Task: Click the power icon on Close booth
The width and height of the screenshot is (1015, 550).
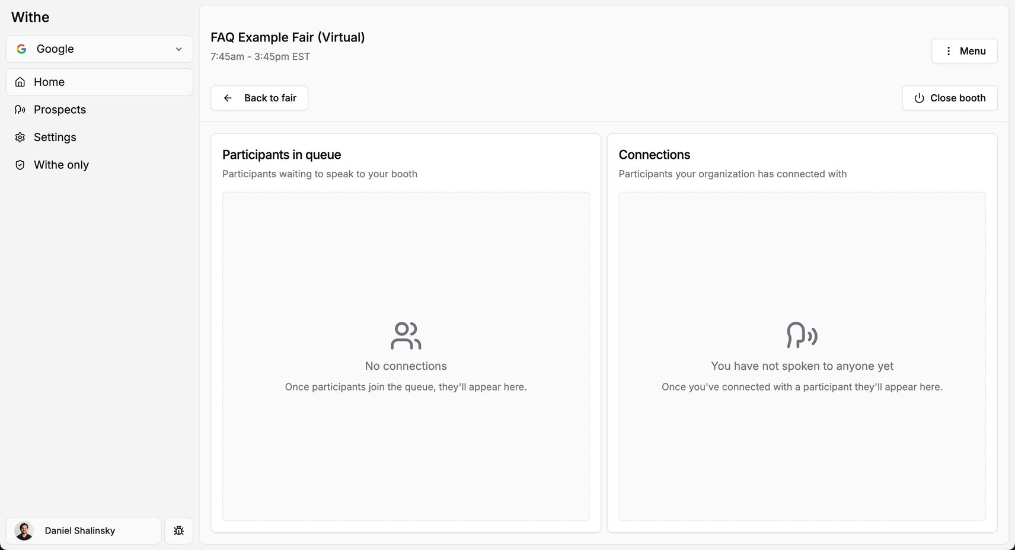Action: [919, 98]
